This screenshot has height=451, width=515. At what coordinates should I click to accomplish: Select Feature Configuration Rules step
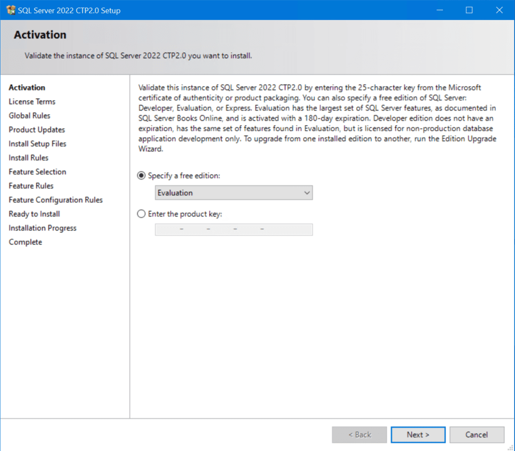55,200
